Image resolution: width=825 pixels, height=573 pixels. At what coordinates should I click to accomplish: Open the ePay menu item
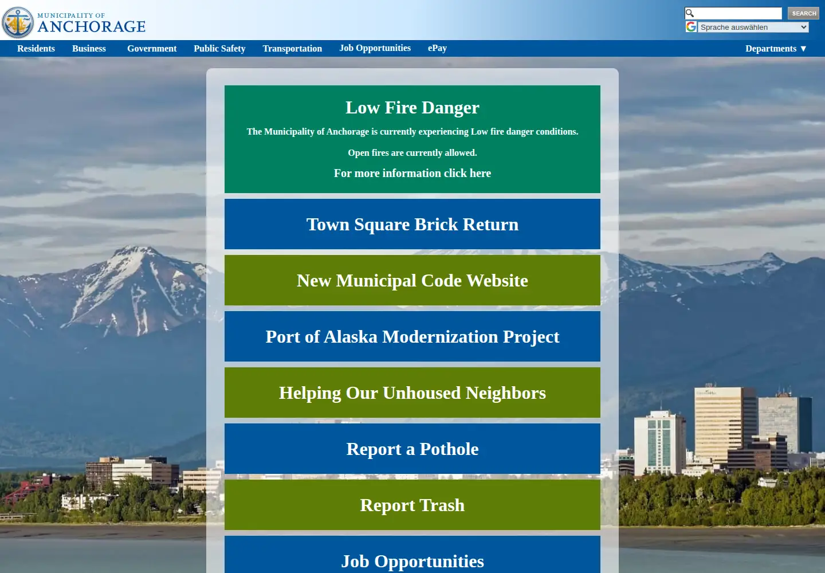(437, 48)
